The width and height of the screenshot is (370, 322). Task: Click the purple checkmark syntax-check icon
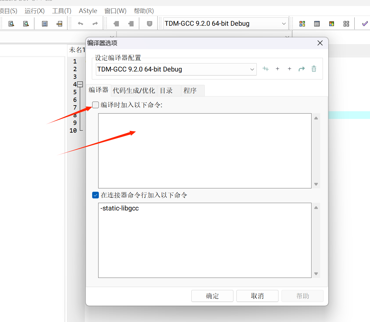365,24
